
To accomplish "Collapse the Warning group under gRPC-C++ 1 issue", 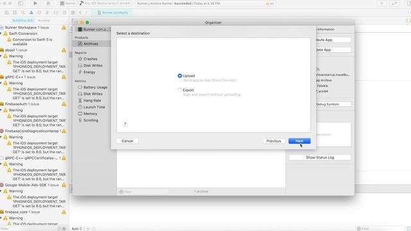I will pos(1,83).
